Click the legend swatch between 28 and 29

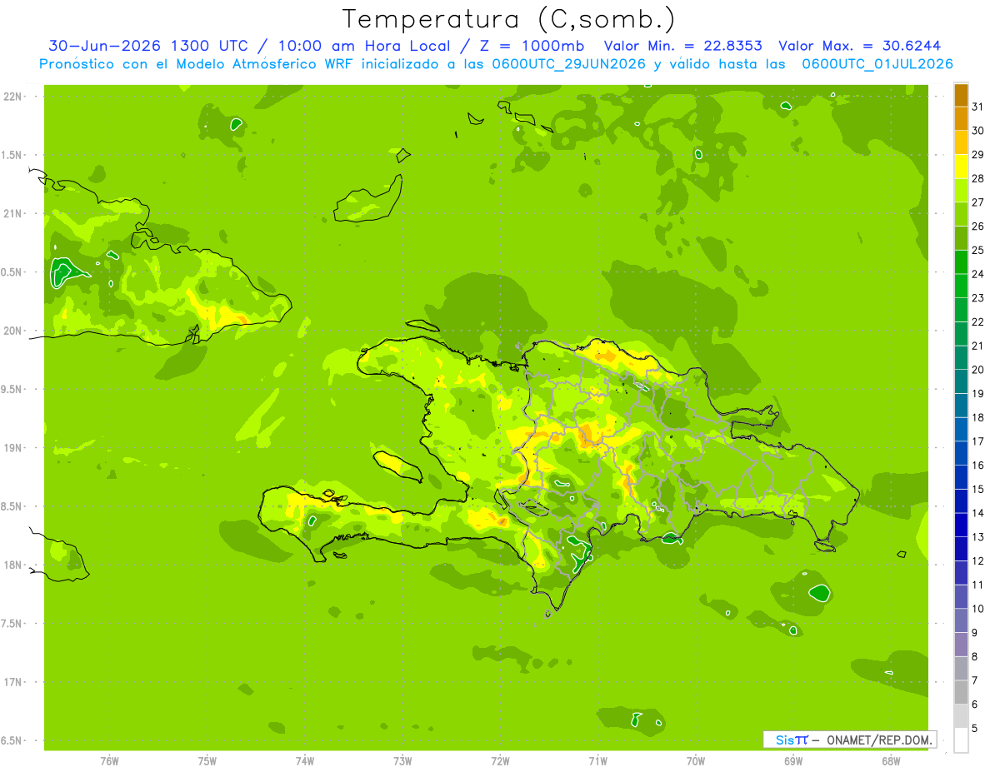pyautogui.click(x=961, y=167)
